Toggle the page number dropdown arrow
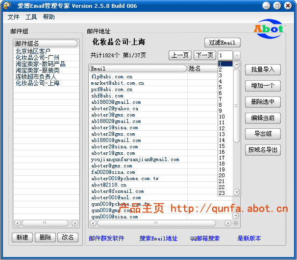The width and height of the screenshot is (297, 260). [x=237, y=56]
